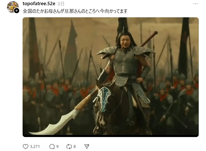The width and height of the screenshot is (206, 151).
Task: View who liked via the 3,271 count
Action: click(x=35, y=147)
